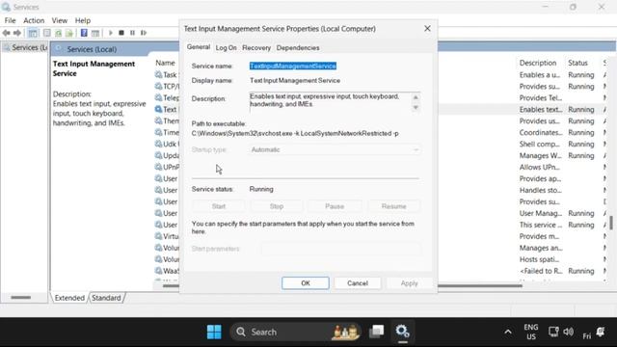Image resolution: width=617 pixels, height=347 pixels.
Task: Open the File menu
Action: coord(11,20)
